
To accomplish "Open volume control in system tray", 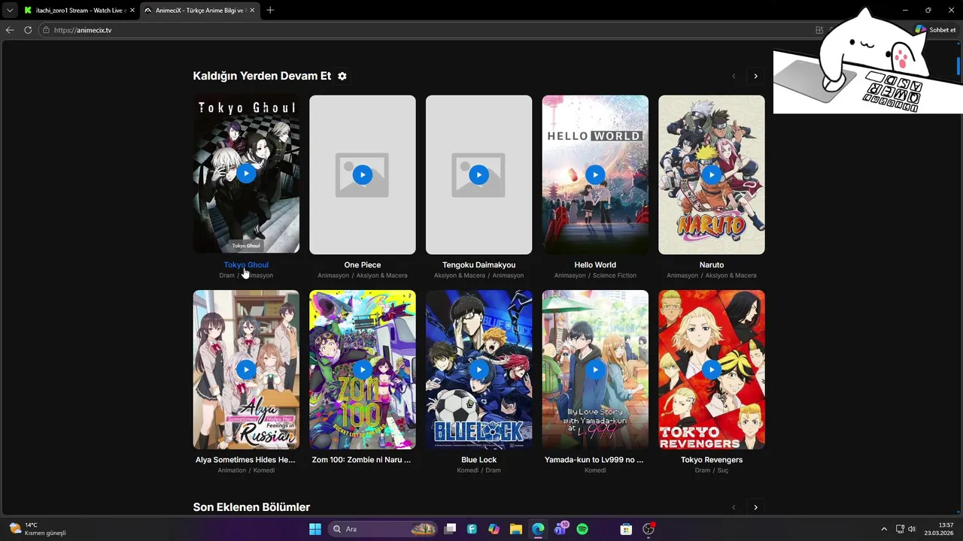I will tap(912, 529).
